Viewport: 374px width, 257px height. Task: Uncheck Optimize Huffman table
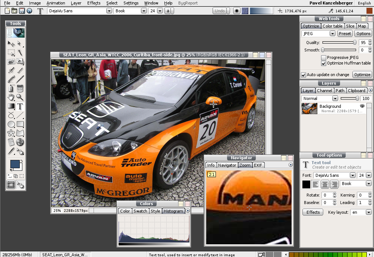click(x=324, y=63)
